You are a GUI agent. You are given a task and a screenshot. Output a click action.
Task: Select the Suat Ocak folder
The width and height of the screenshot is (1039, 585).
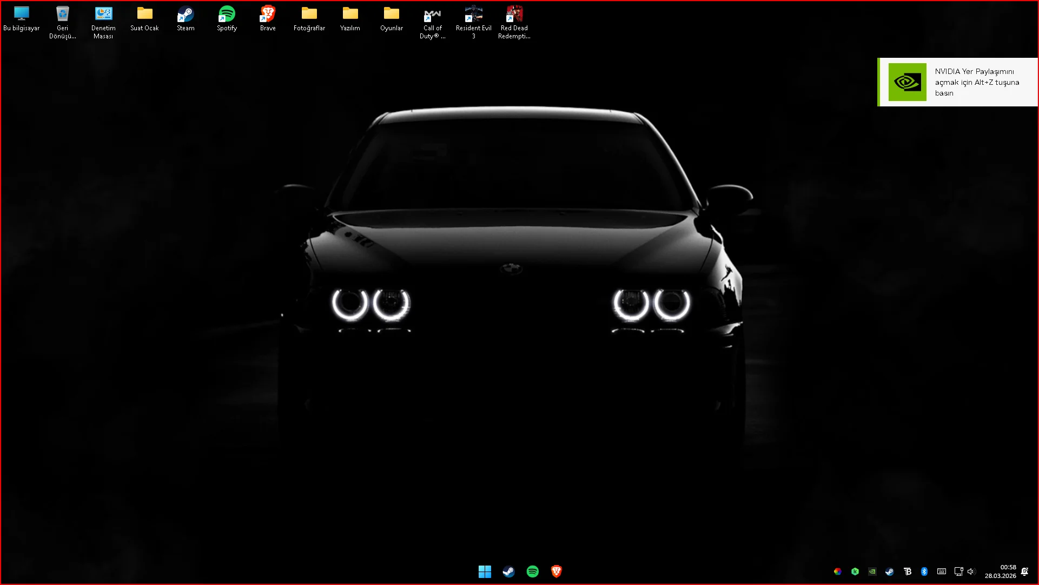tap(144, 19)
